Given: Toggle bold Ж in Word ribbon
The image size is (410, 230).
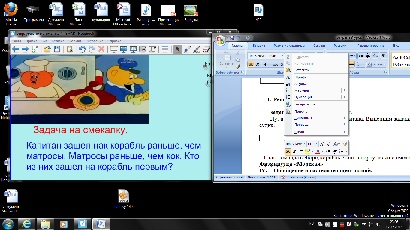Looking at the screenshot, I should click(x=251, y=64).
